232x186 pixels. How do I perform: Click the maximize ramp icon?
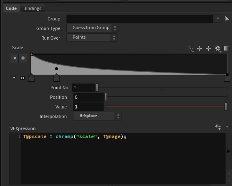click(x=23, y=78)
